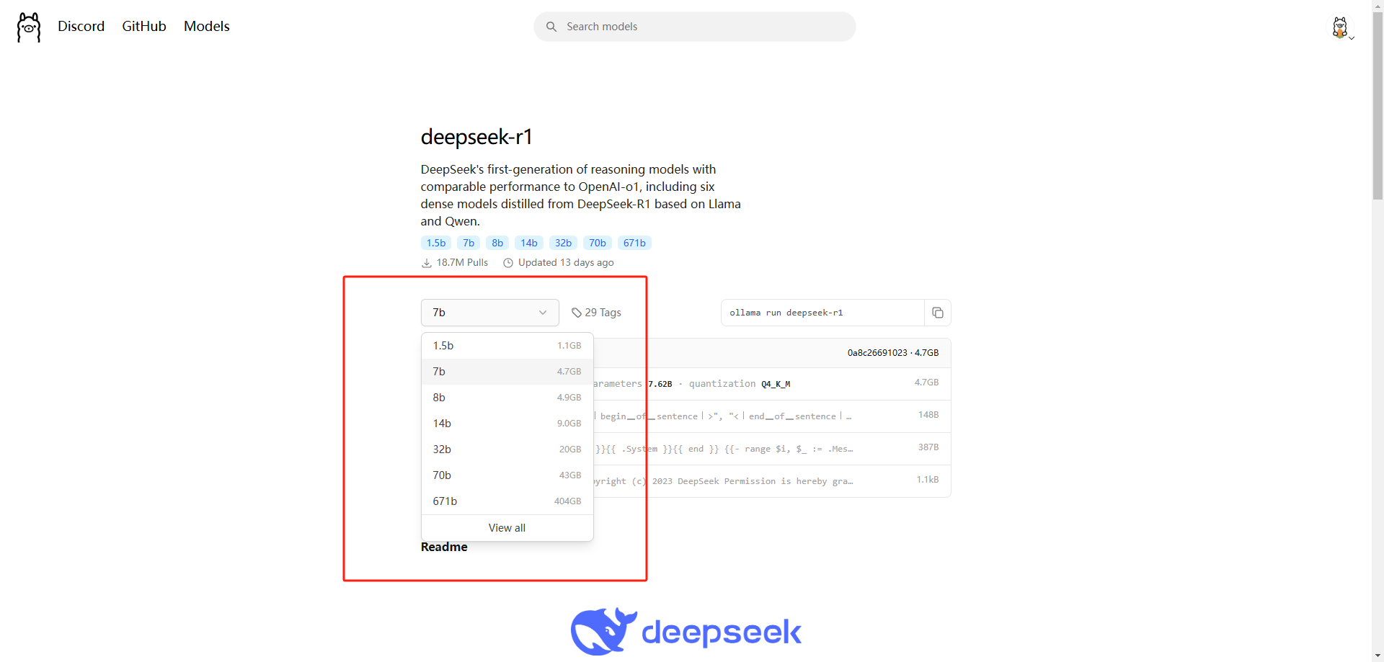
Task: Click the copy command icon
Action: coord(937,313)
